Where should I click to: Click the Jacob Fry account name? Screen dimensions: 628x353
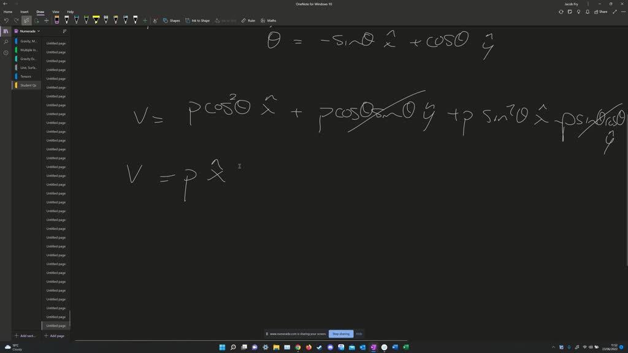pyautogui.click(x=571, y=4)
